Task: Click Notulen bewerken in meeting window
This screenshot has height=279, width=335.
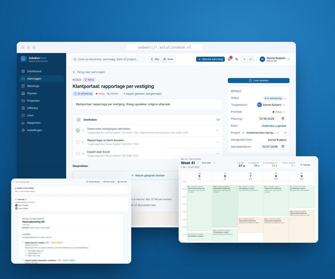Action: coord(93,182)
